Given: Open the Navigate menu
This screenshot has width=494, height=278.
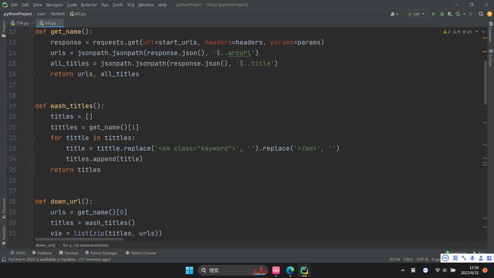Looking at the screenshot, I should tap(54, 5).
